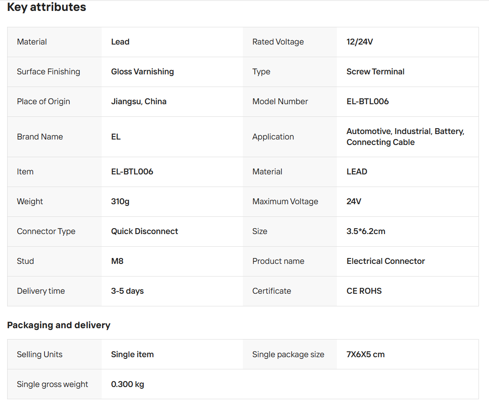The height and width of the screenshot is (403, 489).
Task: Click the 12/24V voltage value
Action: pos(360,42)
